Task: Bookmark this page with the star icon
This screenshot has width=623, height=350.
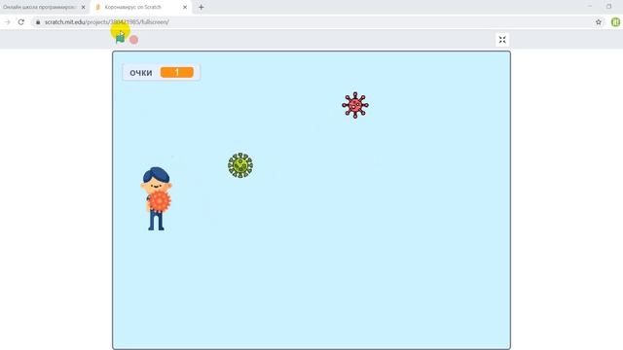Action: click(x=599, y=22)
